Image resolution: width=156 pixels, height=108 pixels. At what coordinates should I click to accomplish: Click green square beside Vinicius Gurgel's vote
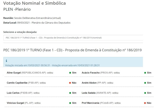(x=70, y=103)
